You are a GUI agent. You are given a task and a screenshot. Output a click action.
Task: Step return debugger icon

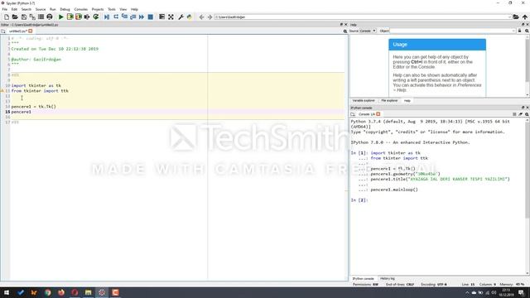coord(132,17)
